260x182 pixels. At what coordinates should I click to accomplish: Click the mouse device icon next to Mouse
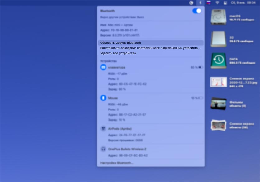[x=103, y=98]
